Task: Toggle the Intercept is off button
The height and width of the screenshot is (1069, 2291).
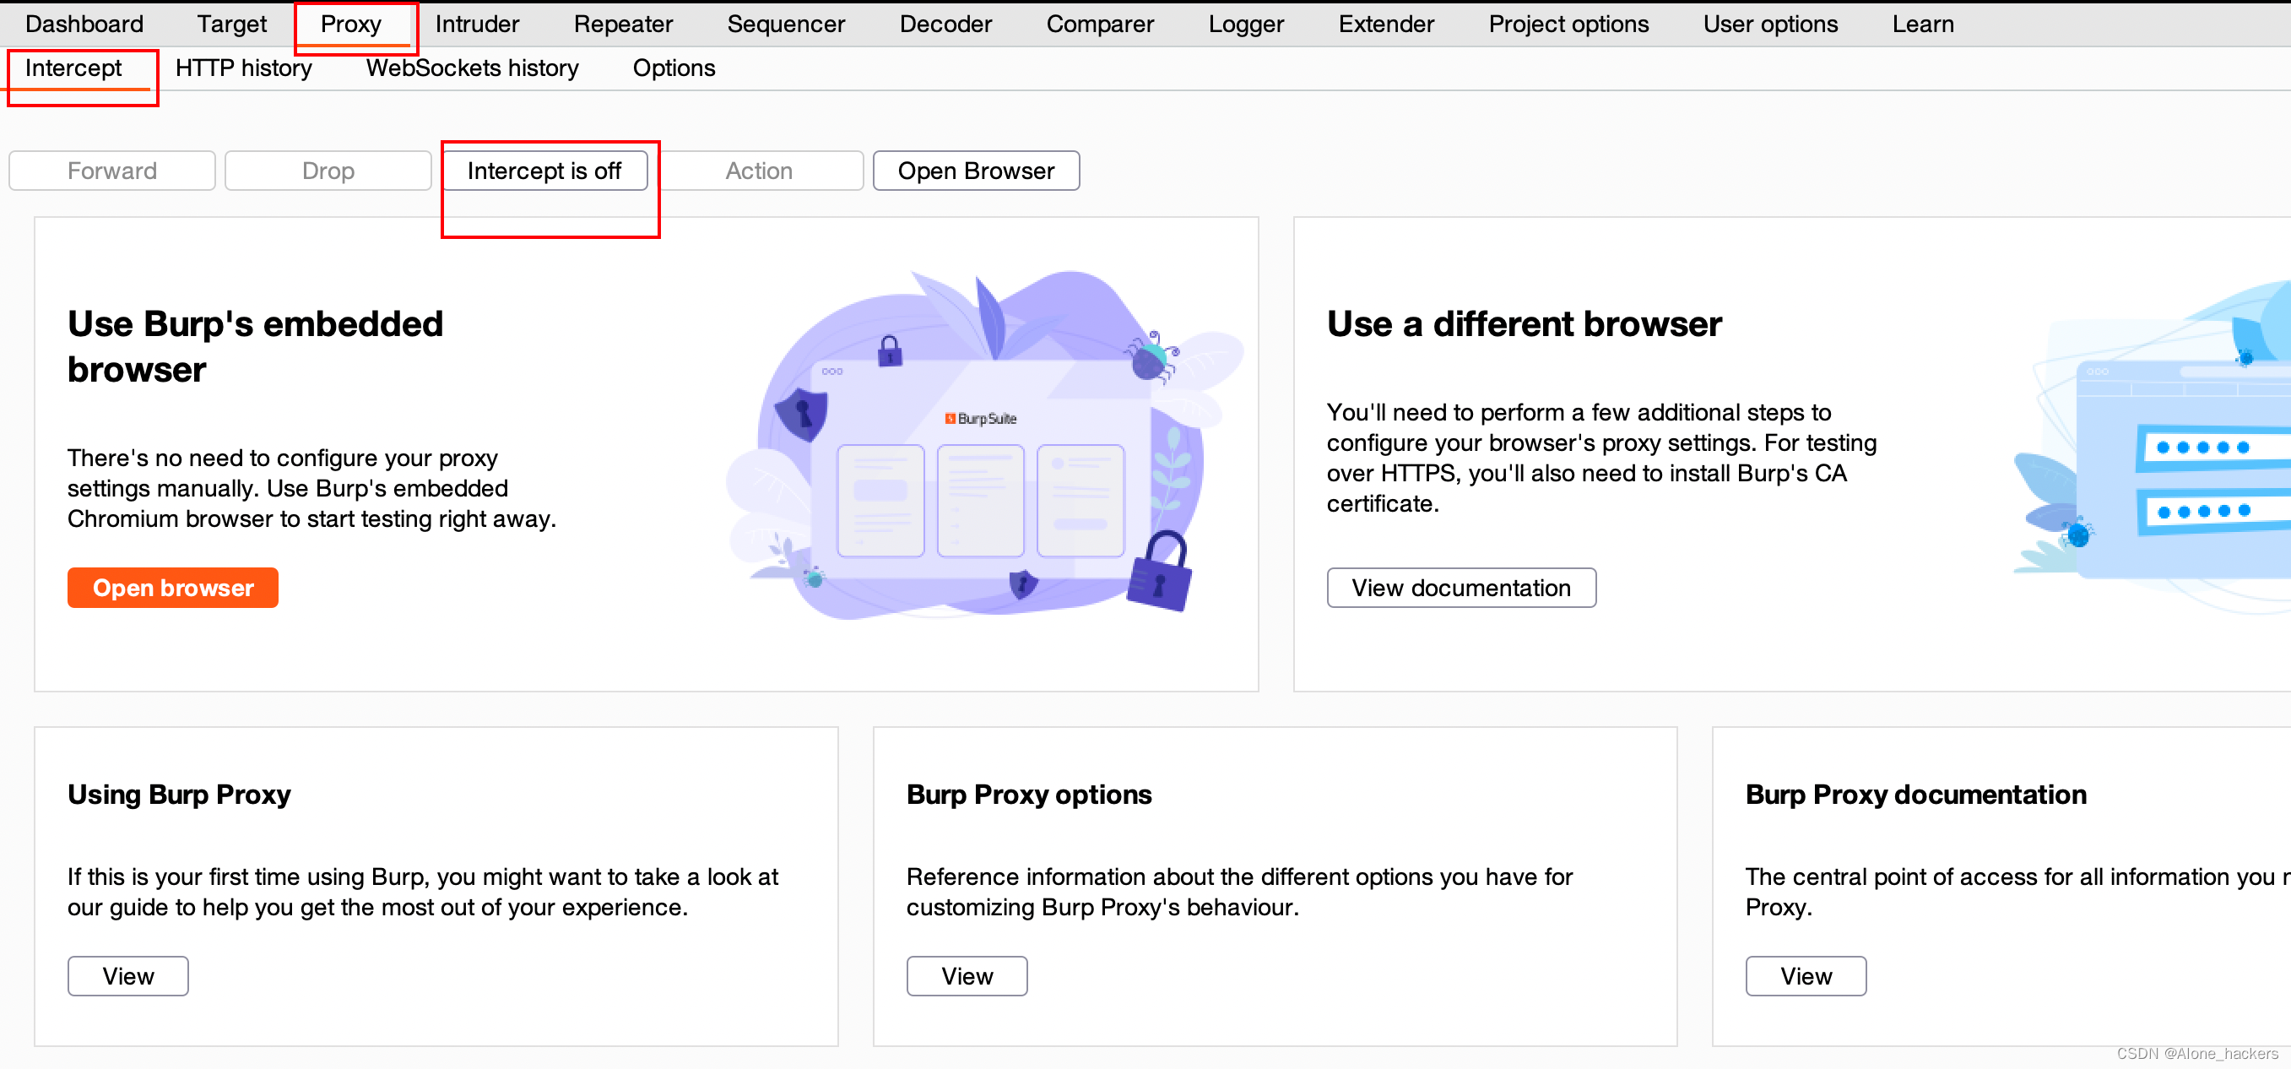Action: (544, 171)
